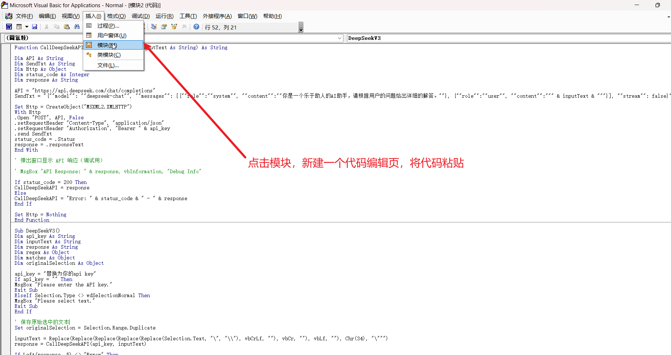This screenshot has height=355, width=671.
Task: Click the comment '保存原始选中的文本'
Action: coord(42,322)
